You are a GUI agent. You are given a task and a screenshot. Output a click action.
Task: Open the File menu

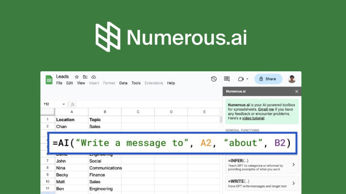(59, 83)
